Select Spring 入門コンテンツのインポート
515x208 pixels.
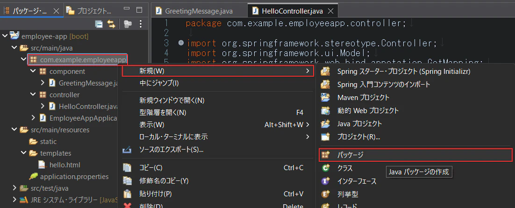415,85
